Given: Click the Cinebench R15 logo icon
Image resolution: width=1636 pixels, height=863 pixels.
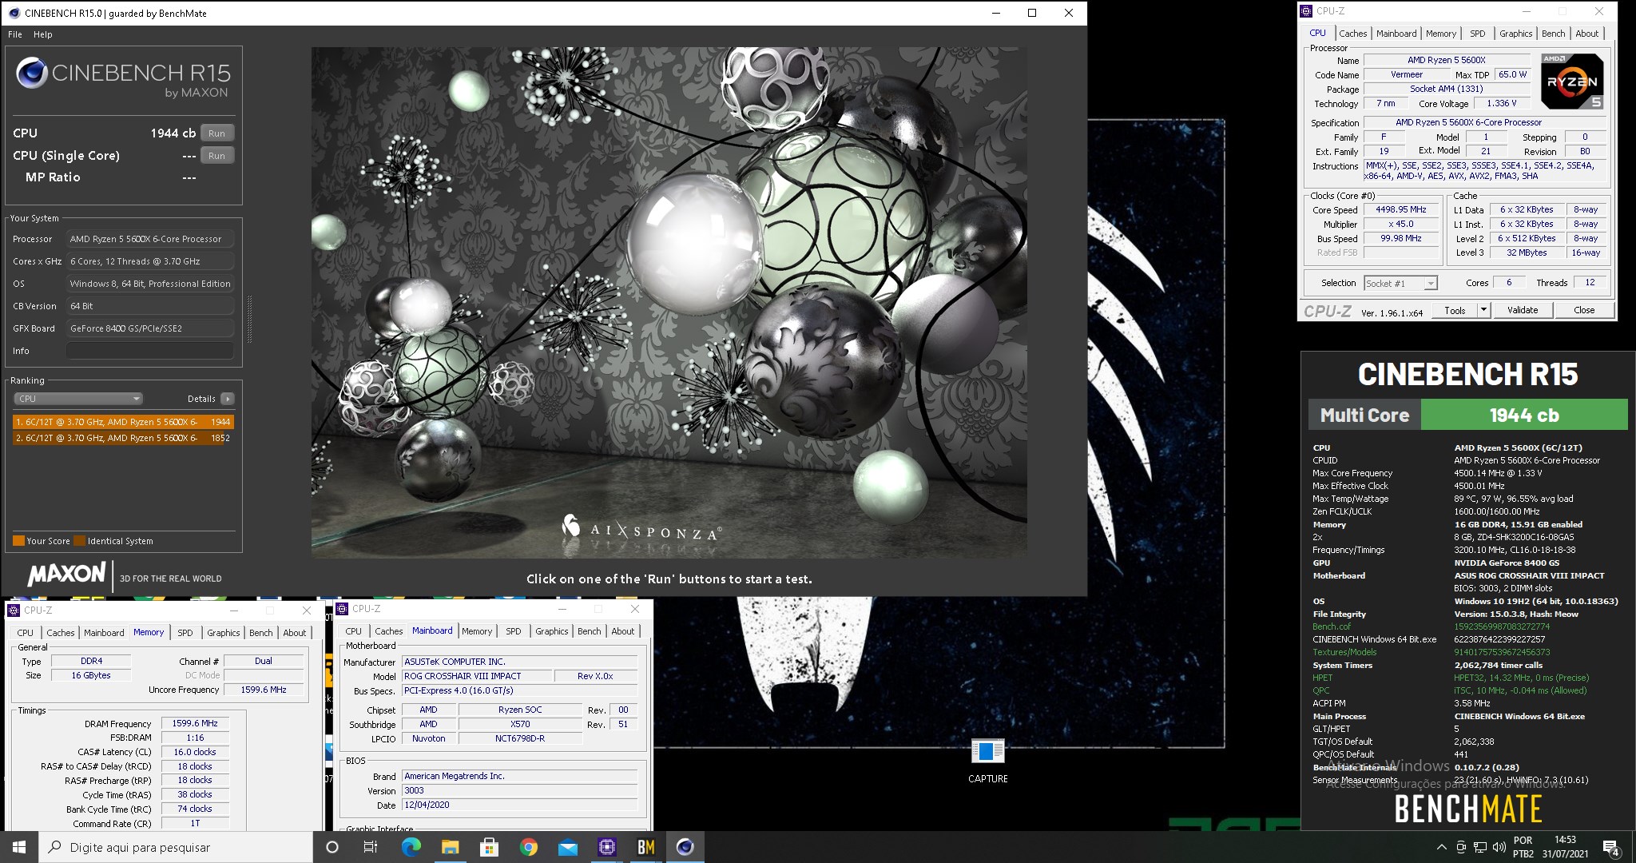Looking at the screenshot, I should click(32, 73).
